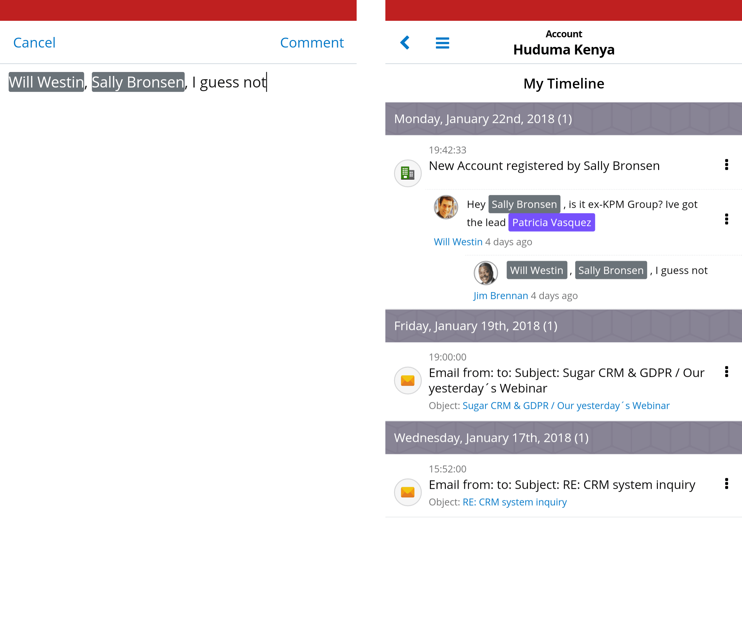Select the Will Westin mention in comment editor
This screenshot has width=742, height=634.
46,82
